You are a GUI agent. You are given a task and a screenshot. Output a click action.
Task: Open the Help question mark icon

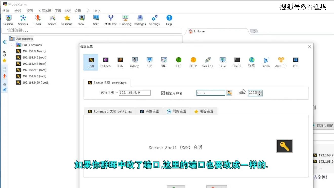pyautogui.click(x=169, y=20)
